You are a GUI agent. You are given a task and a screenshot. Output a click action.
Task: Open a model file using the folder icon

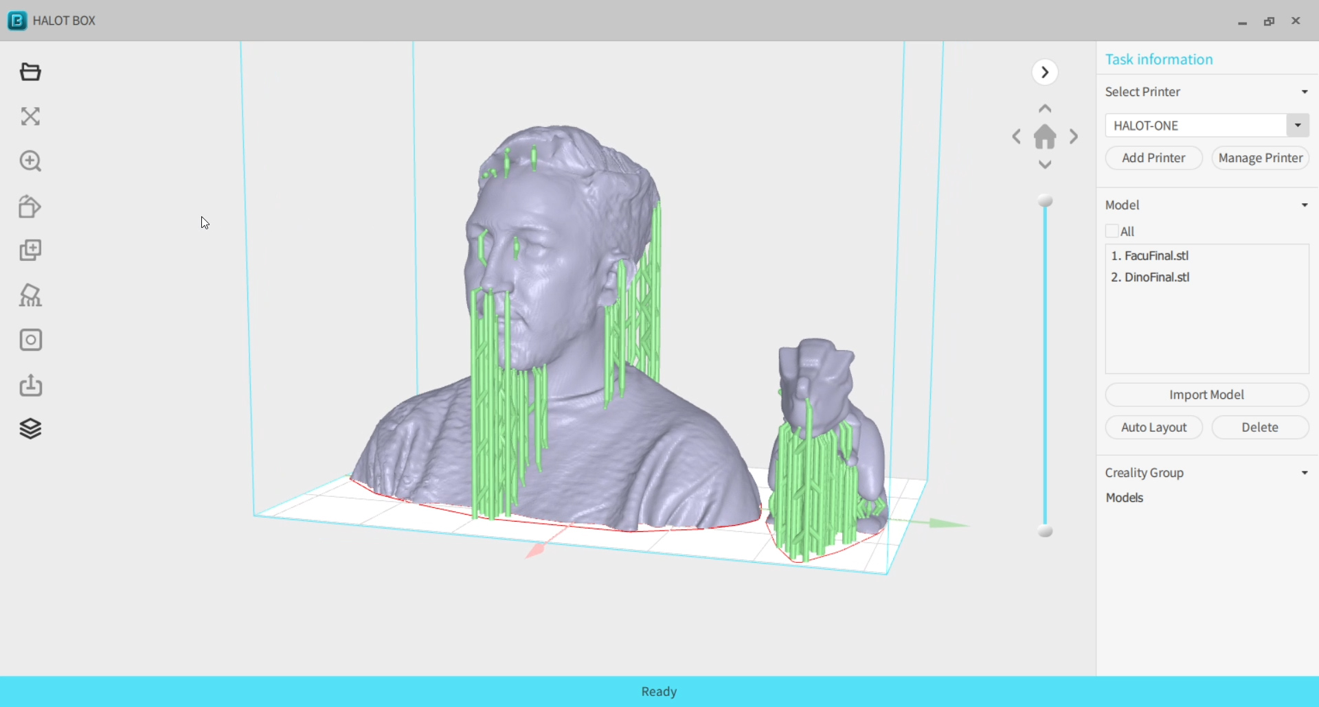(30, 71)
